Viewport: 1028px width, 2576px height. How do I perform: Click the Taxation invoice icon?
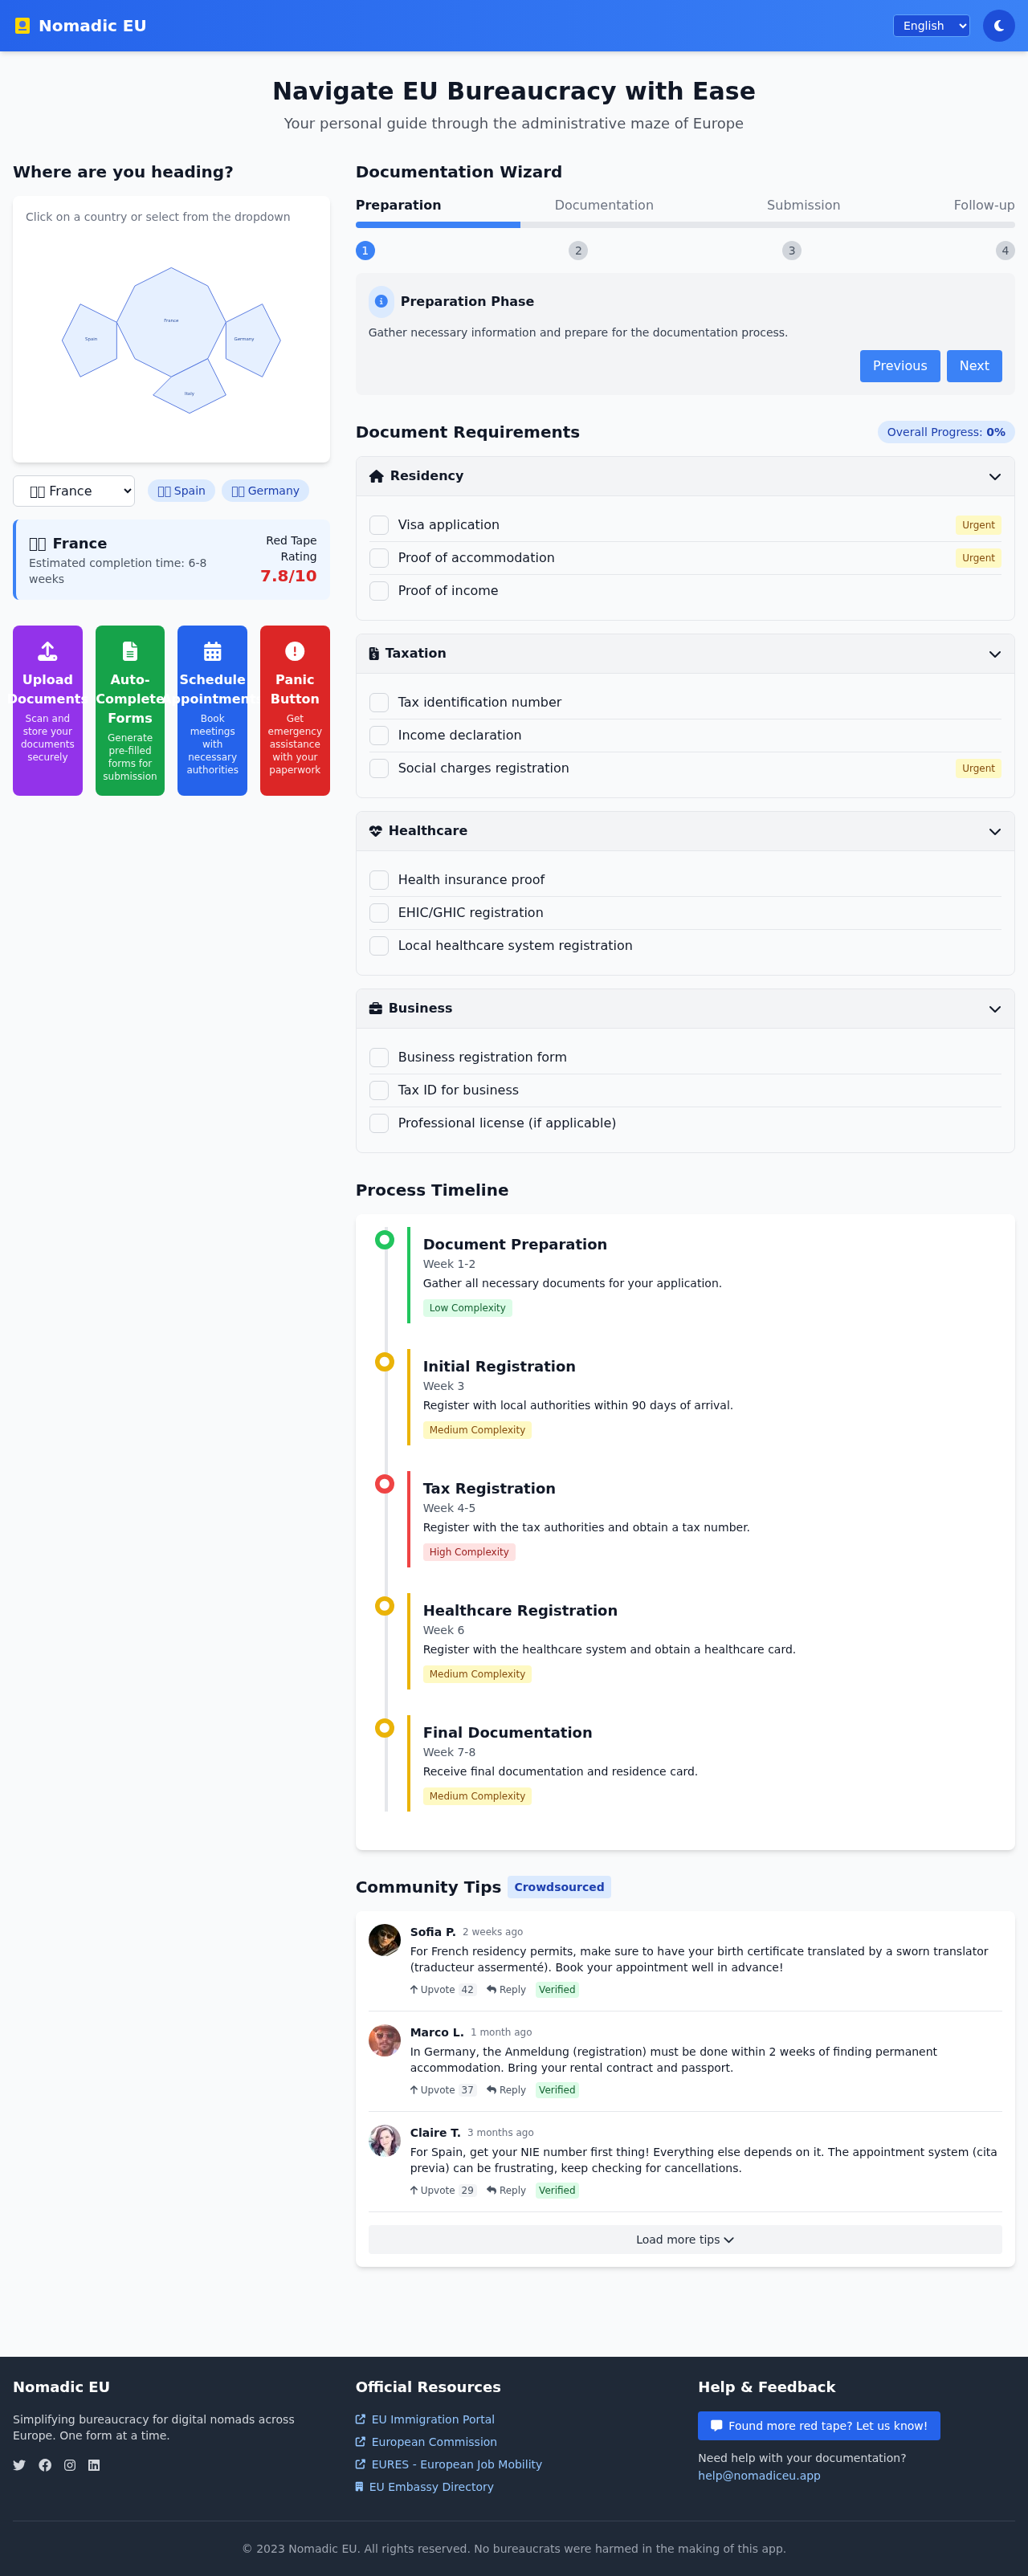374,654
